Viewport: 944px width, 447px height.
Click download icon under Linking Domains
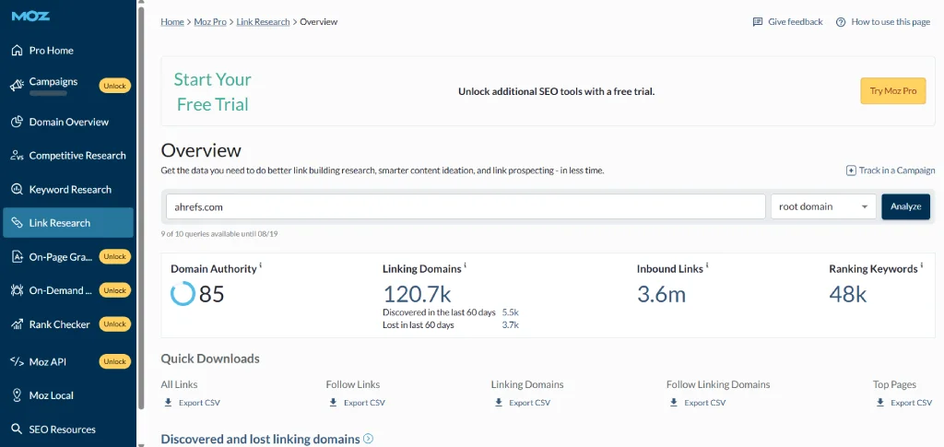499,403
